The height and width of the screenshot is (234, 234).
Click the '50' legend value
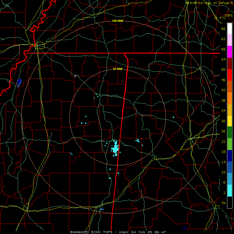[x=223, y=70]
